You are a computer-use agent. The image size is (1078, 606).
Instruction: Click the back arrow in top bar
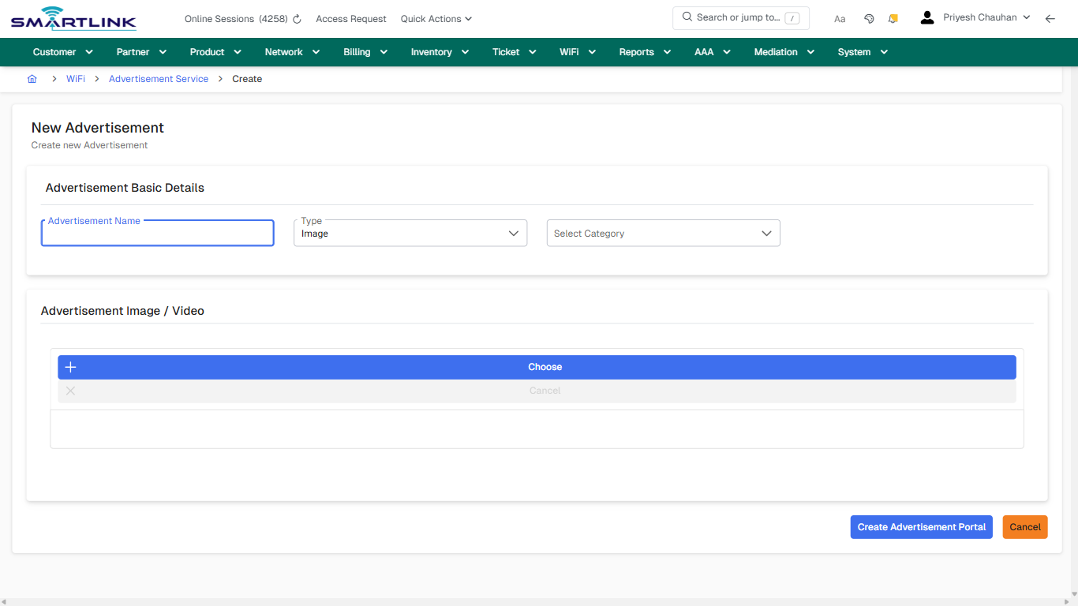(1050, 17)
